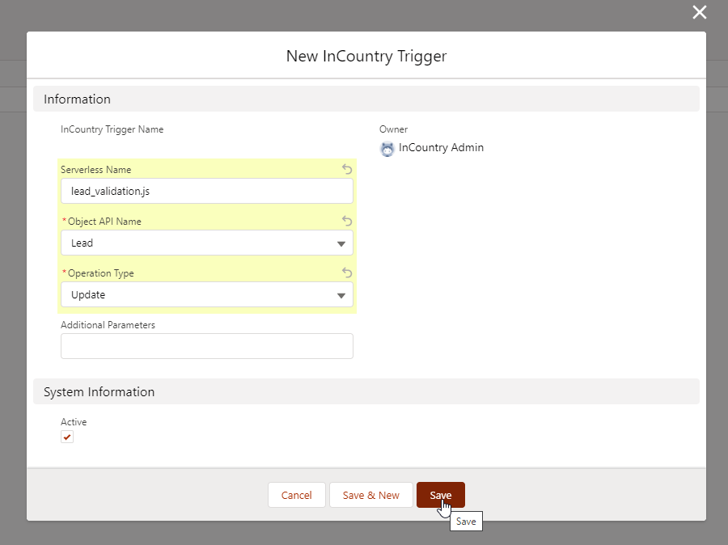Image resolution: width=728 pixels, height=545 pixels.
Task: Click the revert arrow beside Object API Name
Action: click(x=346, y=221)
